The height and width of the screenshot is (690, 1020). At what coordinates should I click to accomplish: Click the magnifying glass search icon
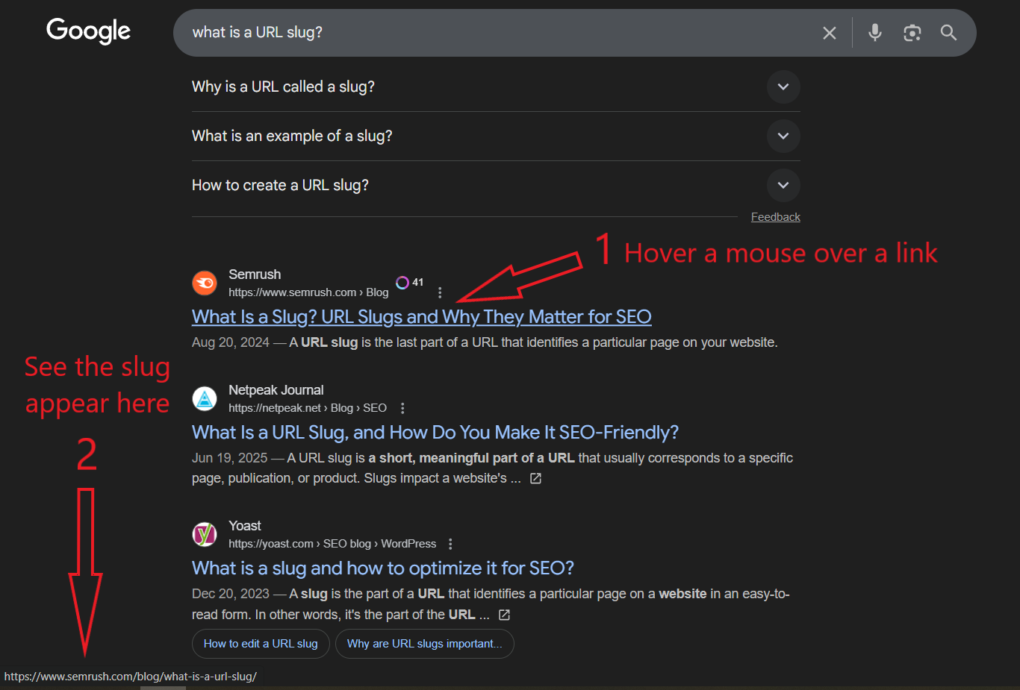coord(948,32)
